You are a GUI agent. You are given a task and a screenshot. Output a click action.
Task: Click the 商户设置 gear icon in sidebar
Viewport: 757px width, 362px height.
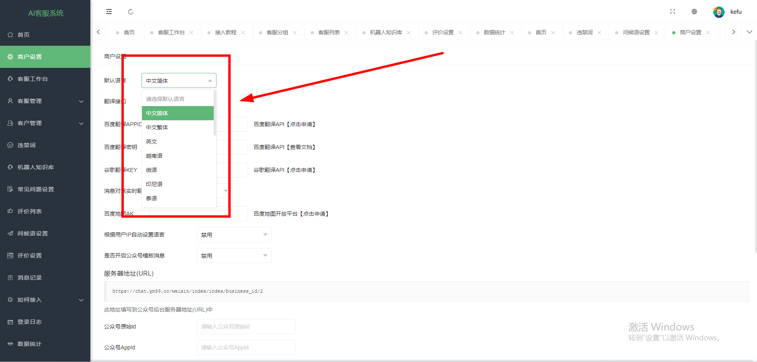[x=10, y=57]
